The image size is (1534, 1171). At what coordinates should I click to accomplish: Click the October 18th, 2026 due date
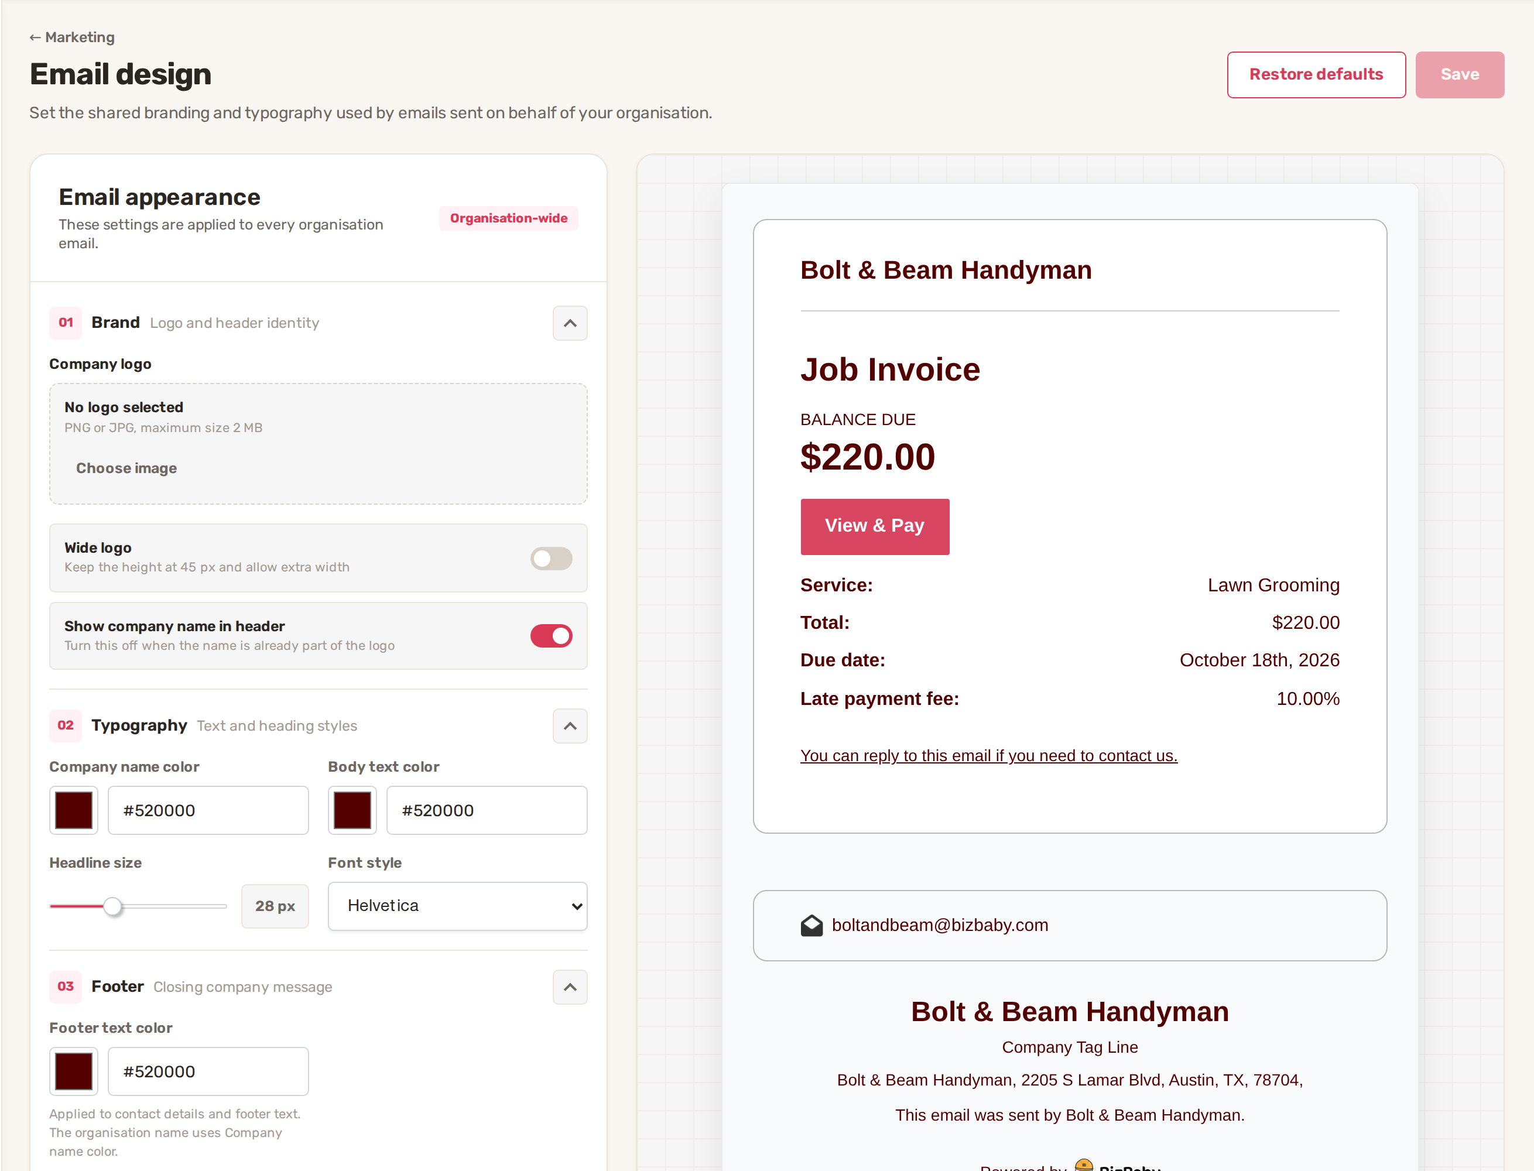pyautogui.click(x=1259, y=660)
